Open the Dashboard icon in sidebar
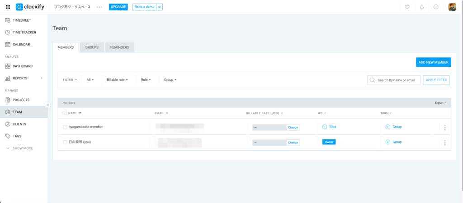Viewport: 463px width, 203px height. 8,66
